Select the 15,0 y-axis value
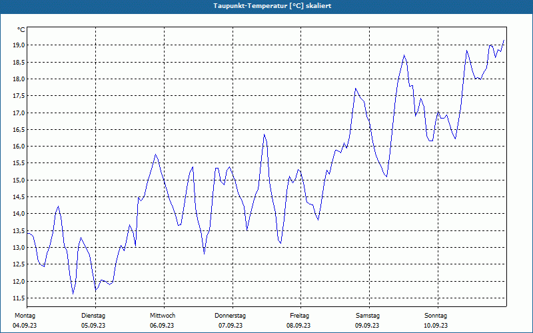This screenshot has height=333, width=533. tap(19, 180)
